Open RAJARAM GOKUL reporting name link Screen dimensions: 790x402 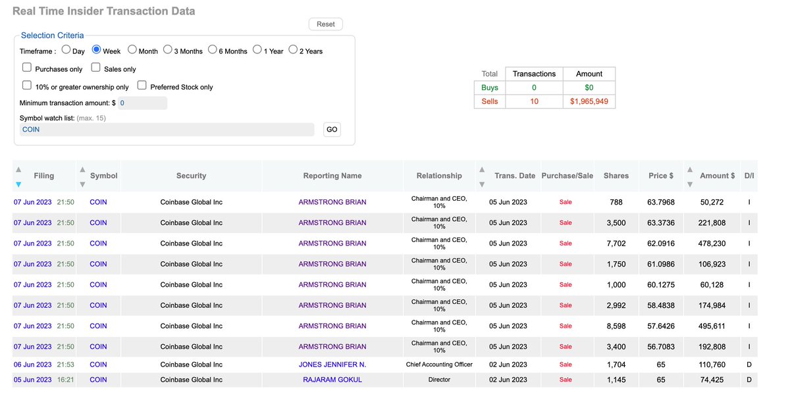(x=332, y=380)
